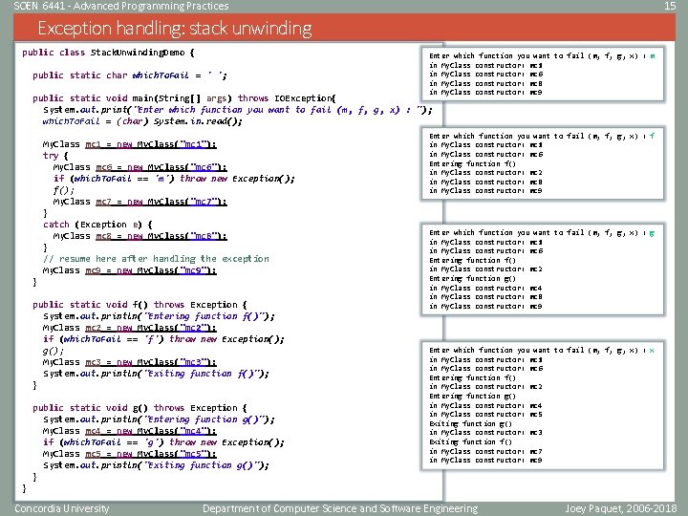Viewport: 688px width, 516px height.
Task: Click 'Exiting function f()' in the fourth output box
Action: click(x=471, y=442)
